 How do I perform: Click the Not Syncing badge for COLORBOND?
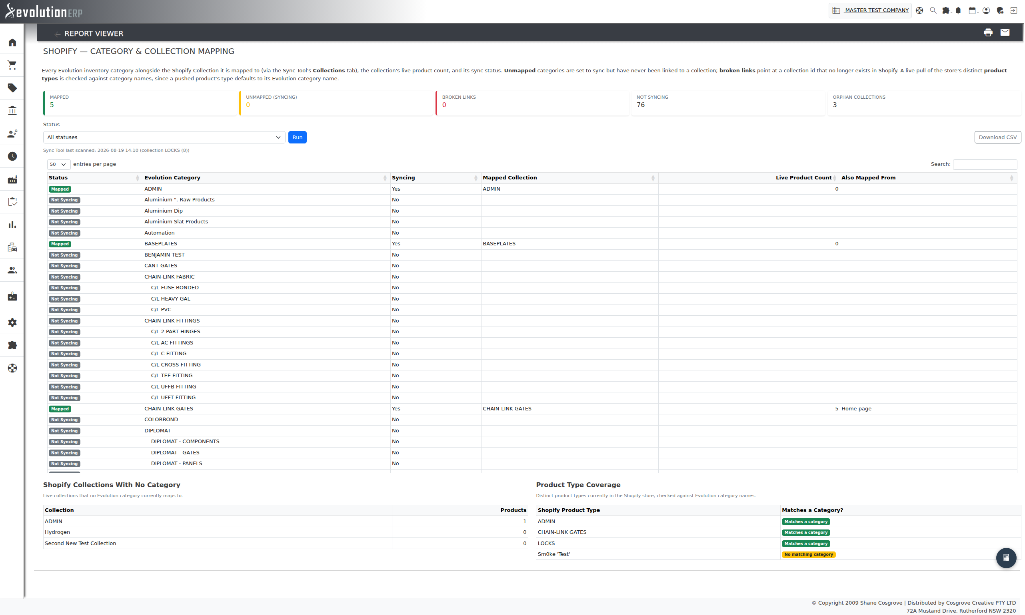pos(64,420)
